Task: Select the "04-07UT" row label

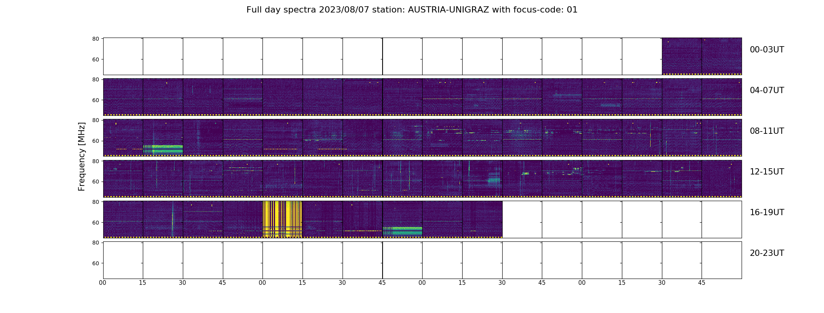Action: [x=767, y=90]
